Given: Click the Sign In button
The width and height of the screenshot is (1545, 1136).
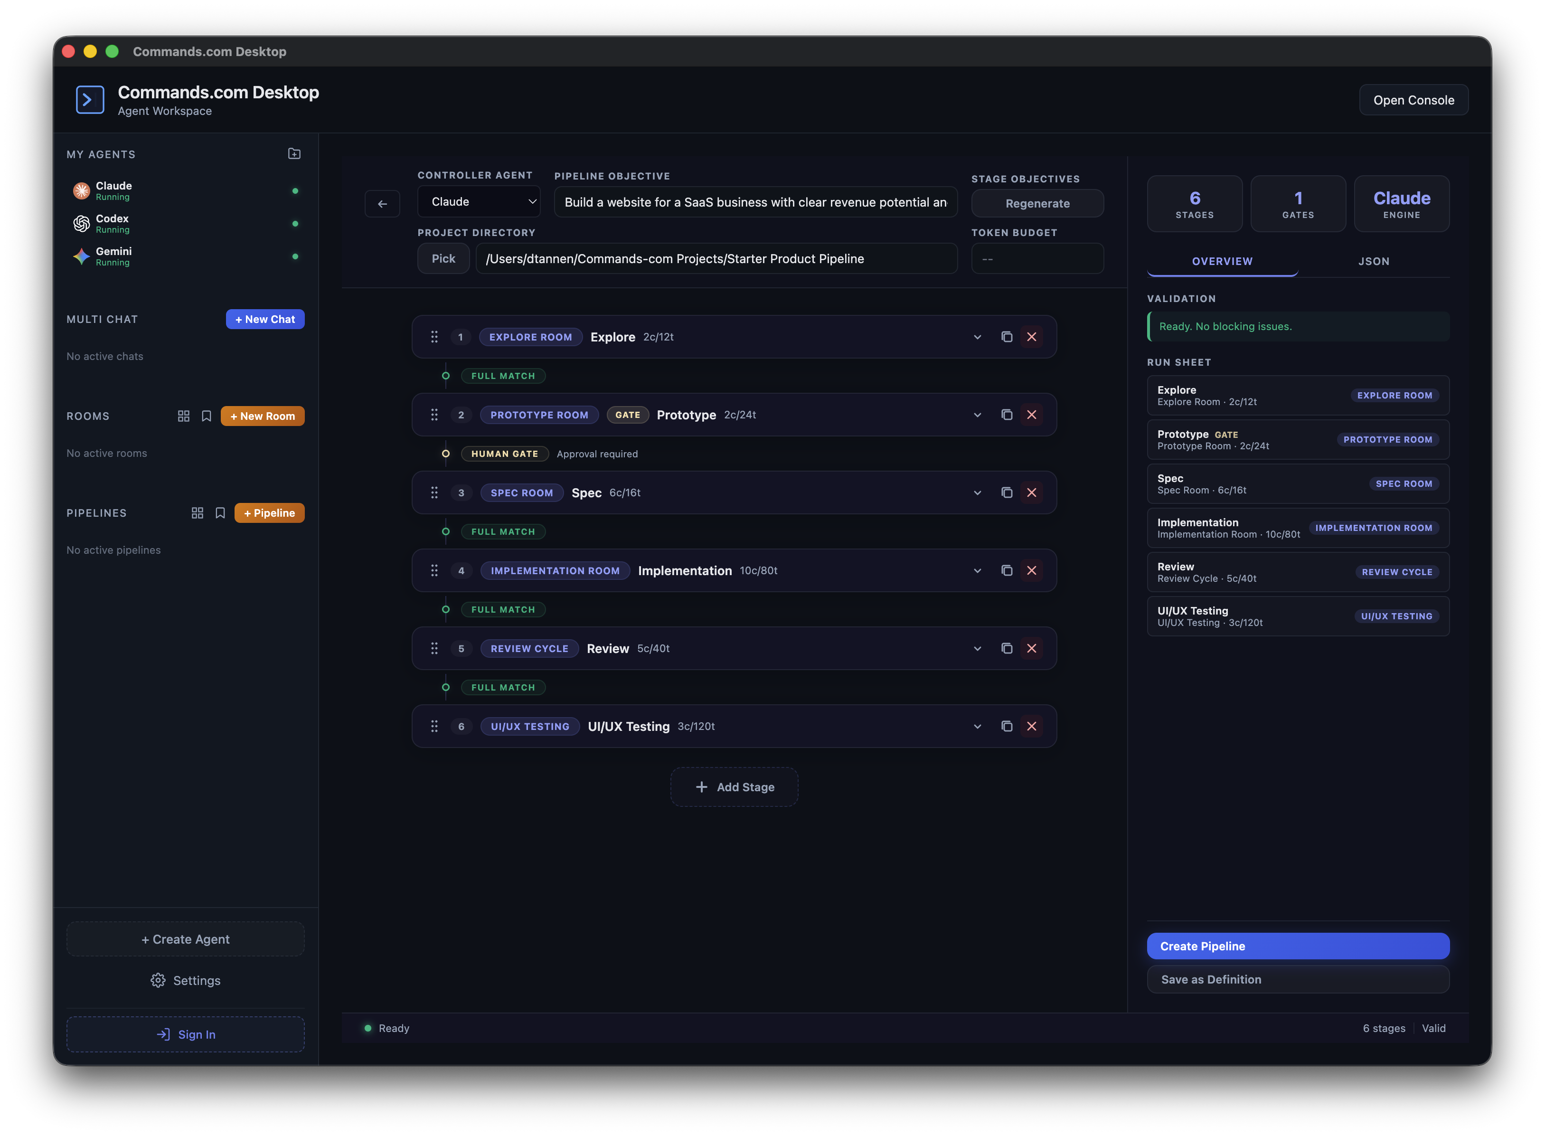Looking at the screenshot, I should click(186, 1034).
